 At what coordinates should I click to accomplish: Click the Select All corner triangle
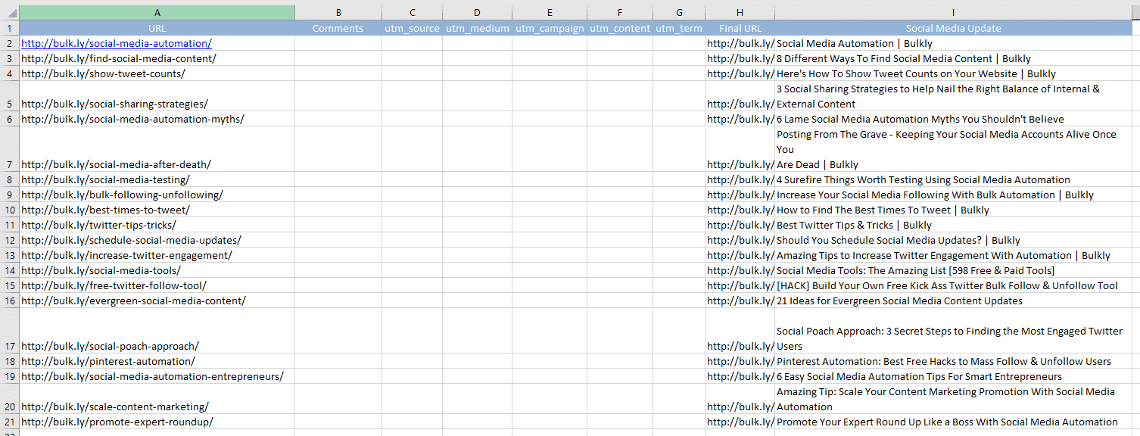pyautogui.click(x=10, y=13)
